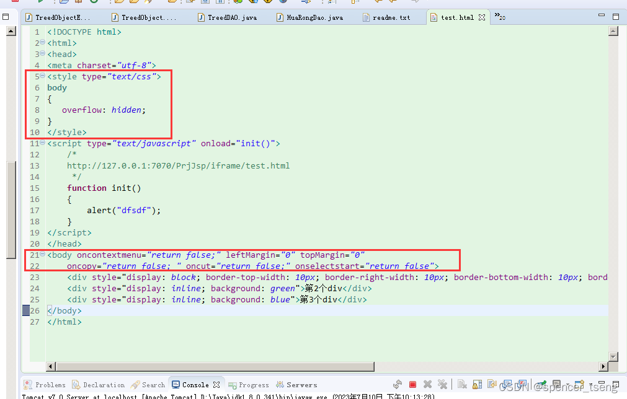Image resolution: width=627 pixels, height=399 pixels.
Task: Restore the minimized left view stack
Action: [x=6, y=17]
